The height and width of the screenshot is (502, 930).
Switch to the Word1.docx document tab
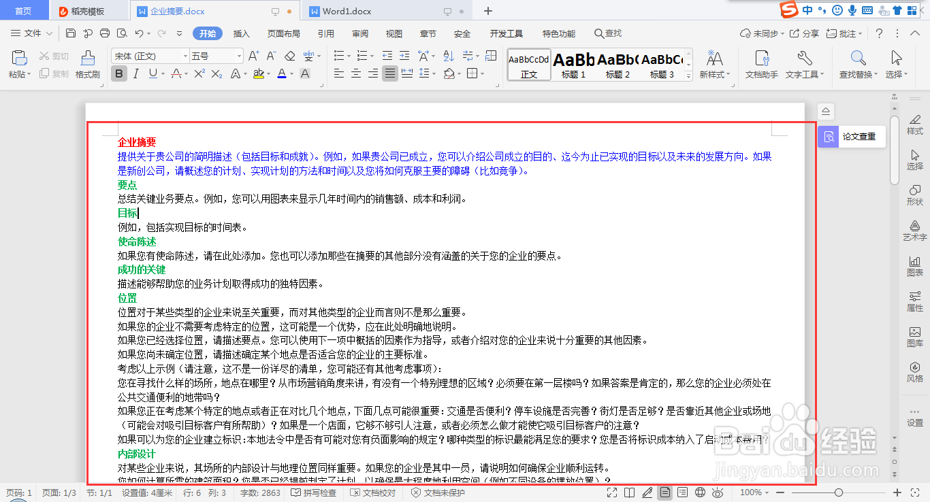tap(349, 11)
